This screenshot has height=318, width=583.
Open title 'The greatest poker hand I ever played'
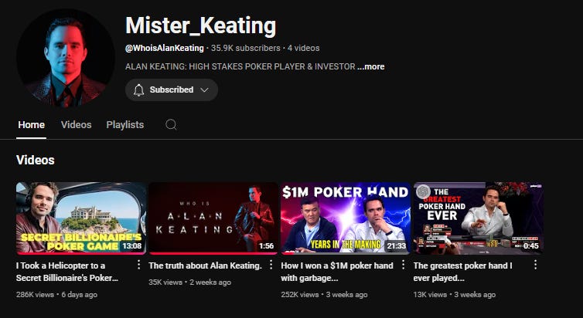coord(463,272)
